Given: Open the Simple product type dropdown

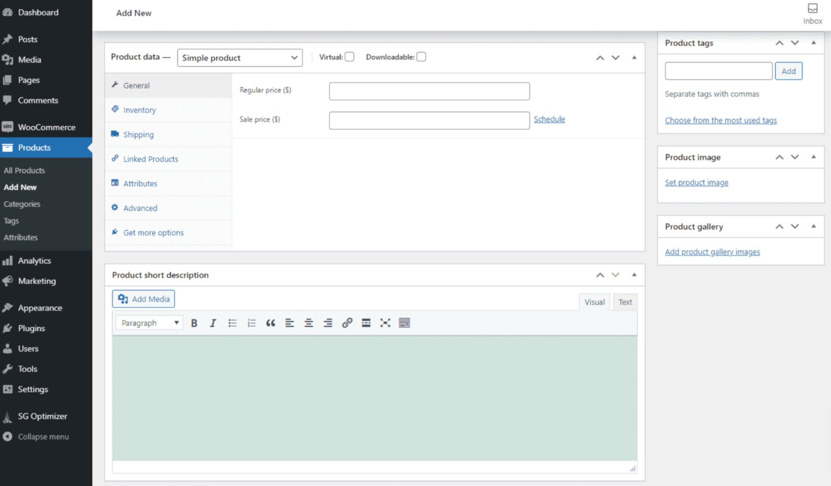Looking at the screenshot, I should click(240, 57).
